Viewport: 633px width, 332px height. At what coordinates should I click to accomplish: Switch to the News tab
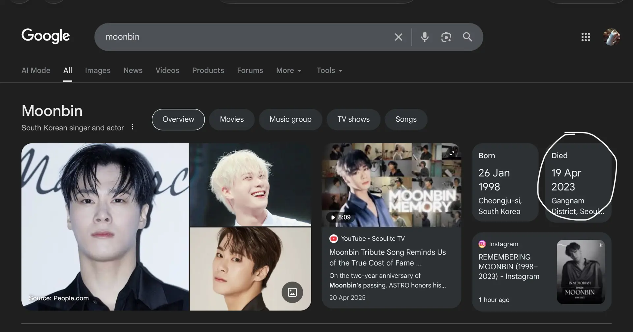(133, 71)
